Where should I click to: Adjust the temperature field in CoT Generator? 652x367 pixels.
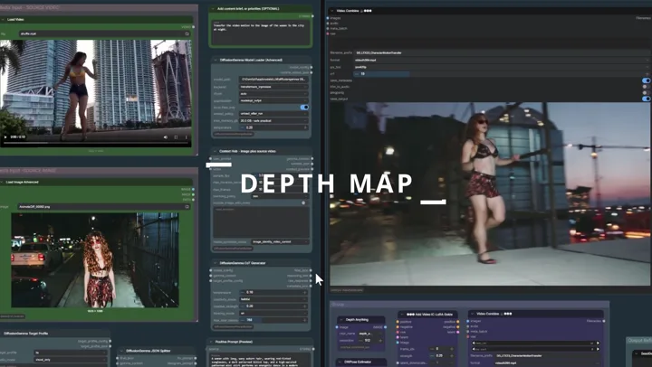[x=273, y=292]
